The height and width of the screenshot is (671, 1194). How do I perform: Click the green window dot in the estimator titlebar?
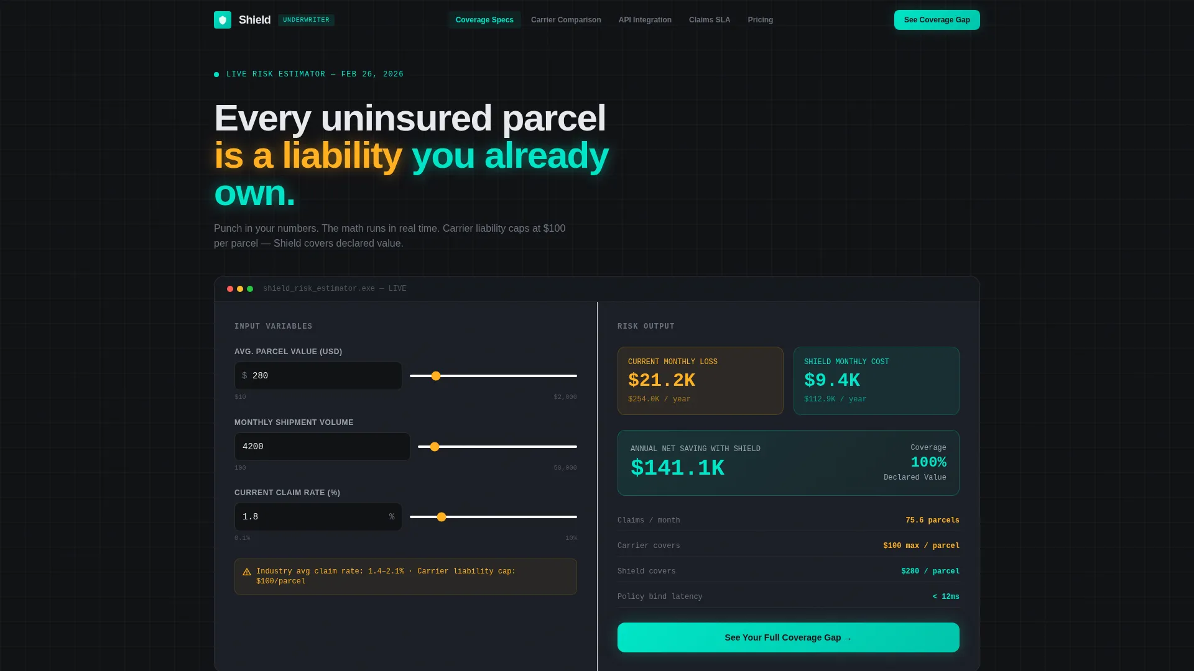(250, 289)
